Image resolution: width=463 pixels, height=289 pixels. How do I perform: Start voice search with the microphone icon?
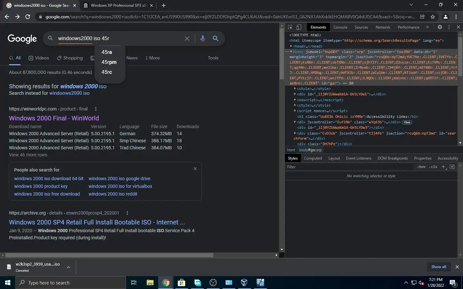[x=203, y=39]
